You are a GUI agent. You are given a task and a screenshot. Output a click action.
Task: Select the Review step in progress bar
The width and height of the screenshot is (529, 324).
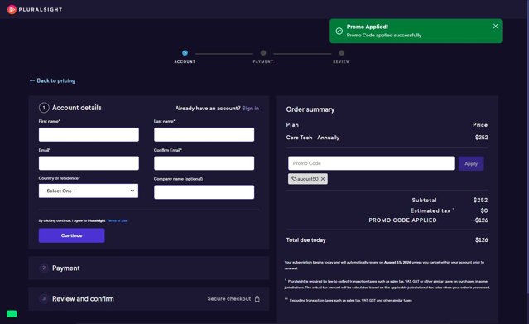(x=341, y=53)
